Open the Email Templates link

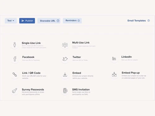click(137, 21)
